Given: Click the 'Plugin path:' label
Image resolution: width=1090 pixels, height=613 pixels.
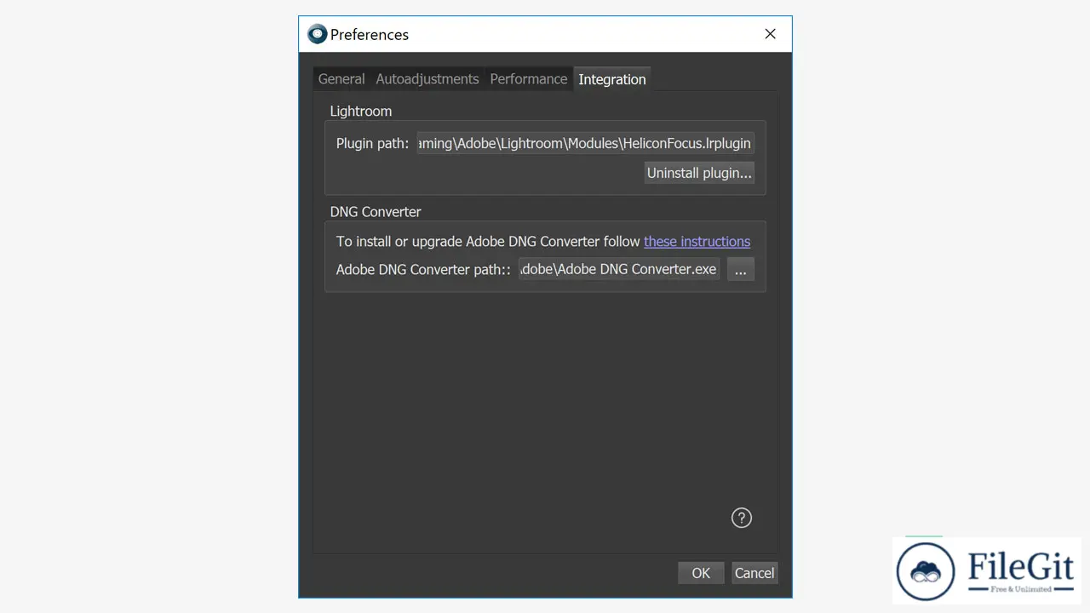Looking at the screenshot, I should click(373, 143).
